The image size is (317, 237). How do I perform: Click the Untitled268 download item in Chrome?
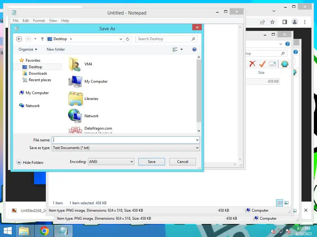(28, 210)
